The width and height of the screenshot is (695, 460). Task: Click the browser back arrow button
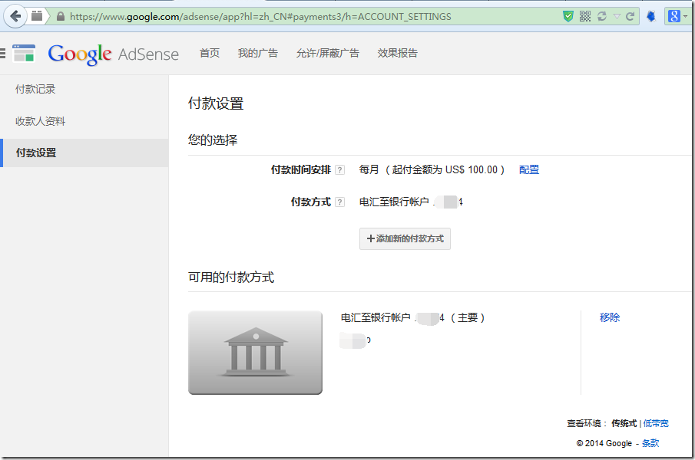click(15, 17)
